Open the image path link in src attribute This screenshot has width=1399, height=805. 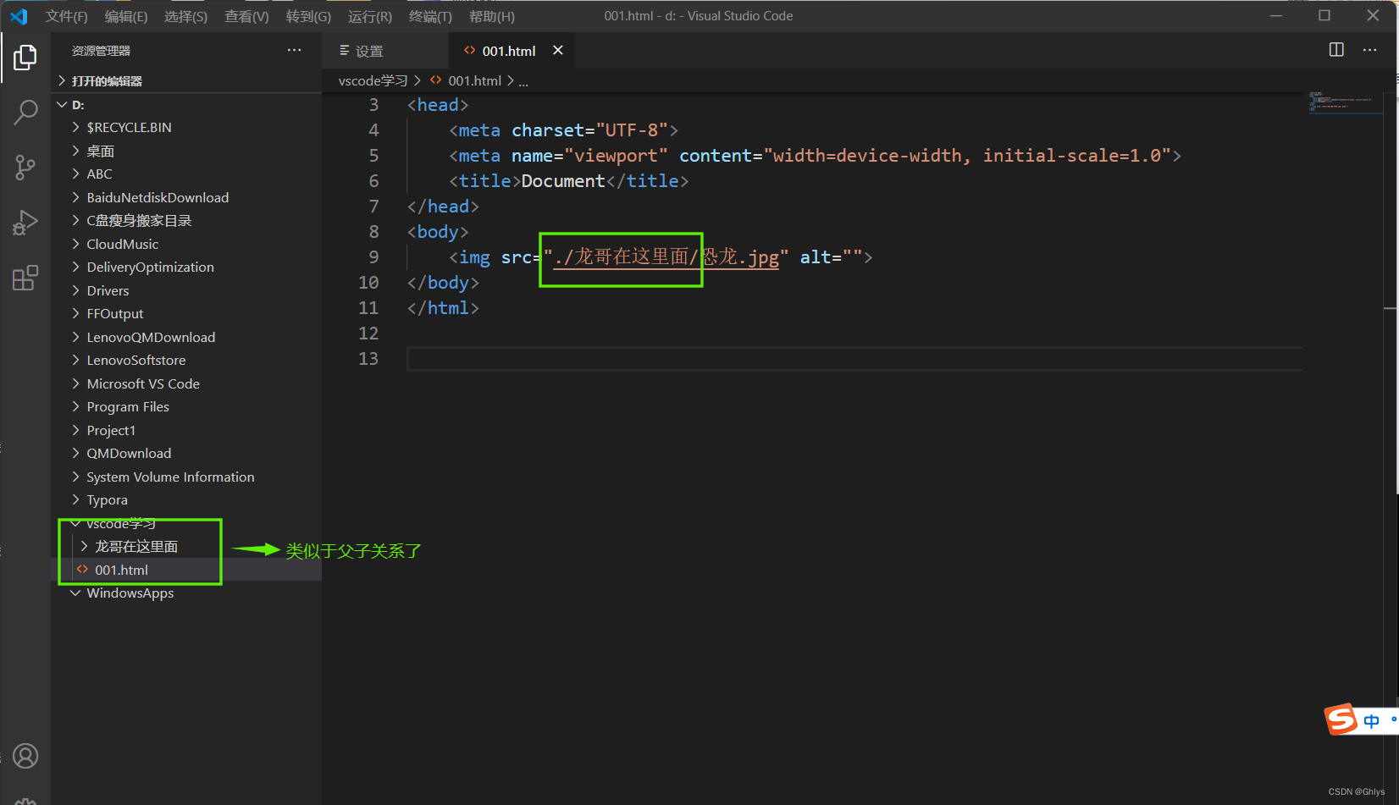pyautogui.click(x=666, y=257)
